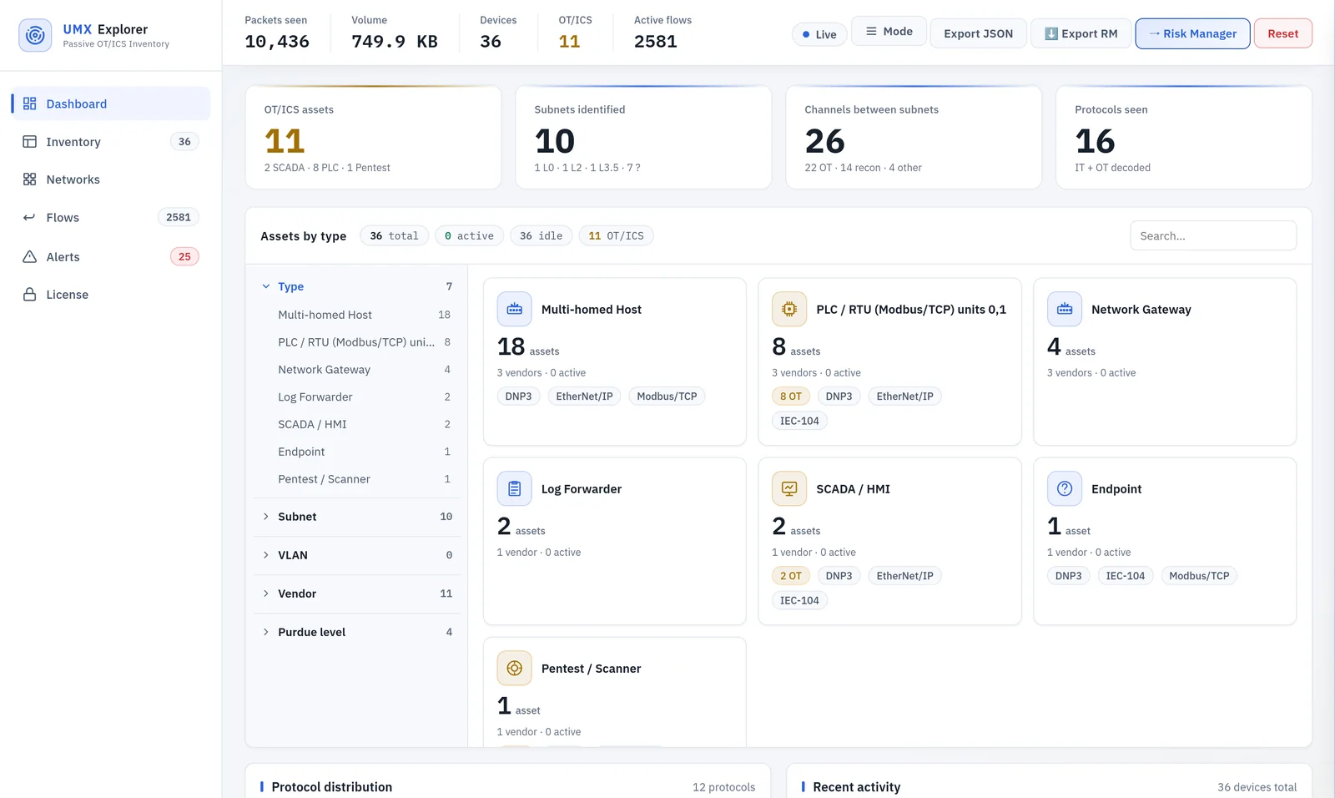Filter by the 0 active chip
The image size is (1335, 798).
pyautogui.click(x=469, y=236)
